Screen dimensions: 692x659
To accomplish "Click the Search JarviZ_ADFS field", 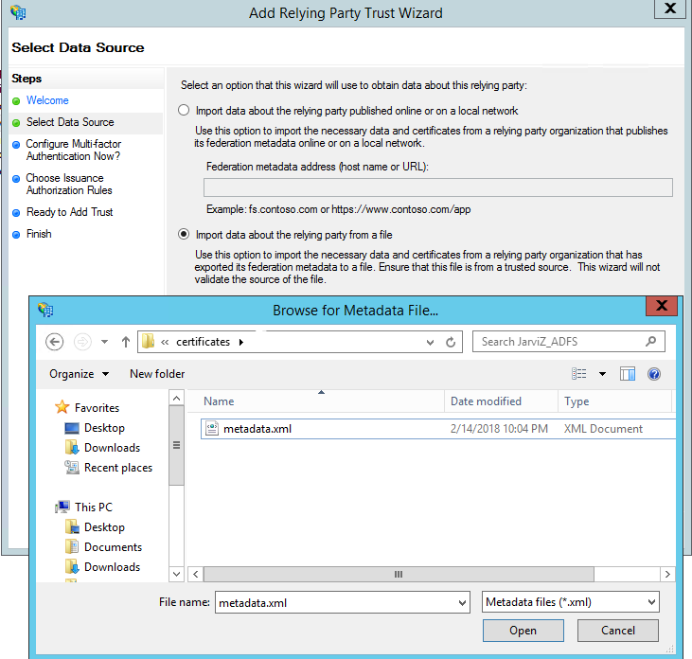I will (x=568, y=342).
